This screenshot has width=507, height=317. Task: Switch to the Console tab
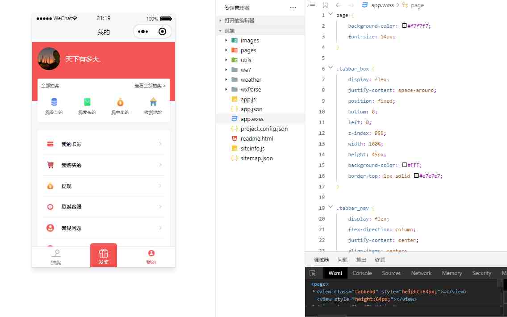click(362, 273)
